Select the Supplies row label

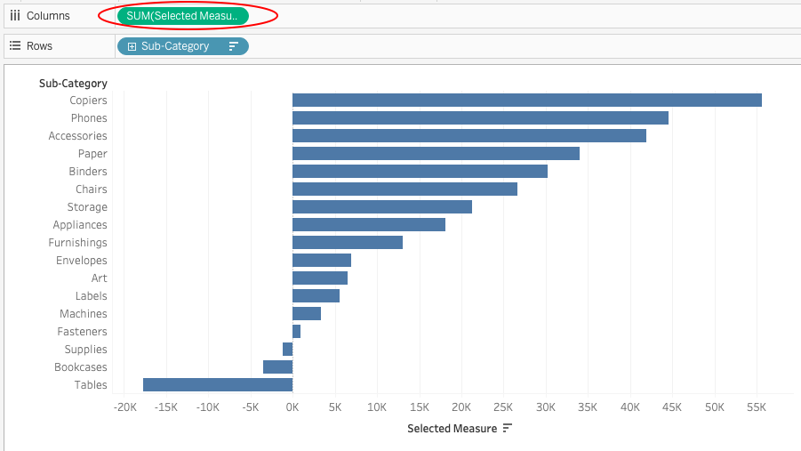click(x=86, y=350)
